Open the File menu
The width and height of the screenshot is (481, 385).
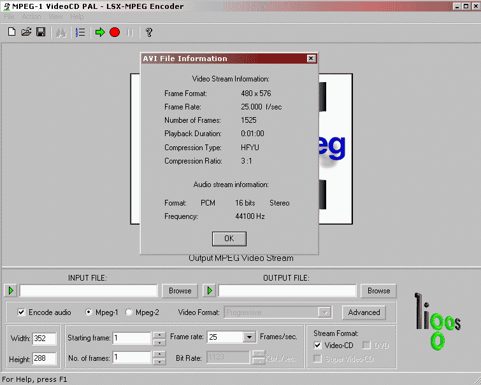[x=9, y=17]
